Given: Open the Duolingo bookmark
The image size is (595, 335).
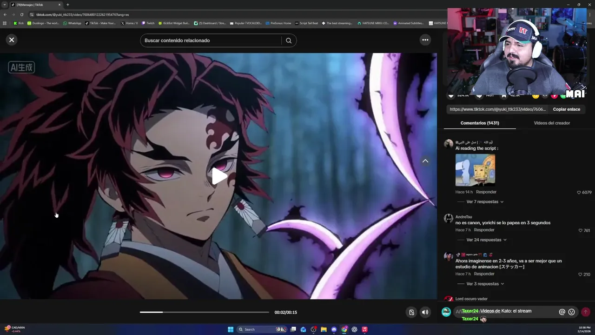Looking at the screenshot, I should click(43, 23).
